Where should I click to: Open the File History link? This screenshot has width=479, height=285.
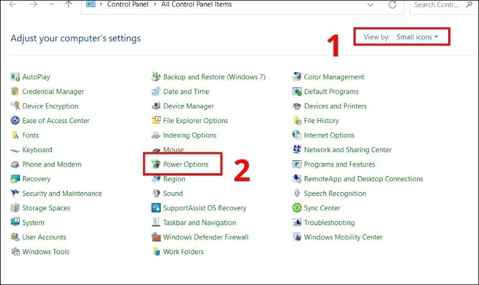click(x=322, y=121)
